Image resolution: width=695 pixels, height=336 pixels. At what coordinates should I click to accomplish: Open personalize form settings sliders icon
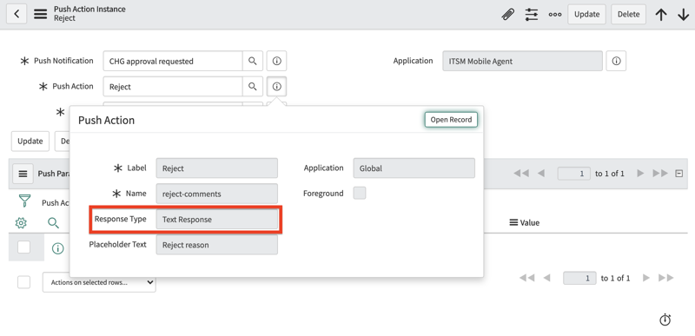coord(532,14)
